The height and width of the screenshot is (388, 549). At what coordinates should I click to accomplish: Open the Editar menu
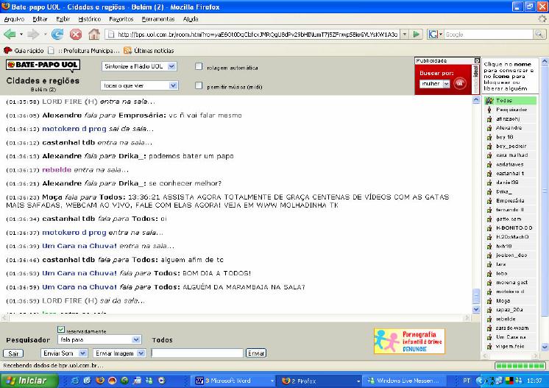(40, 19)
